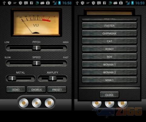The width and height of the screenshot is (146, 122).
Task: Open the PRESET list
Action: pos(57,90)
